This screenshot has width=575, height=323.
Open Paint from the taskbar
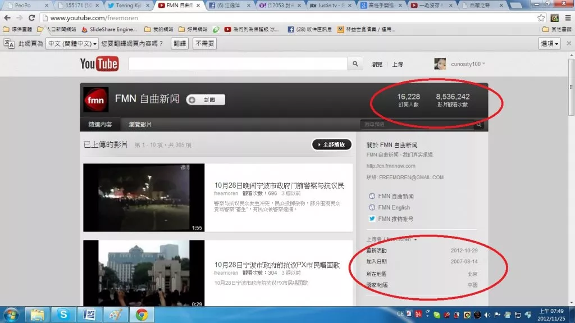click(x=116, y=315)
